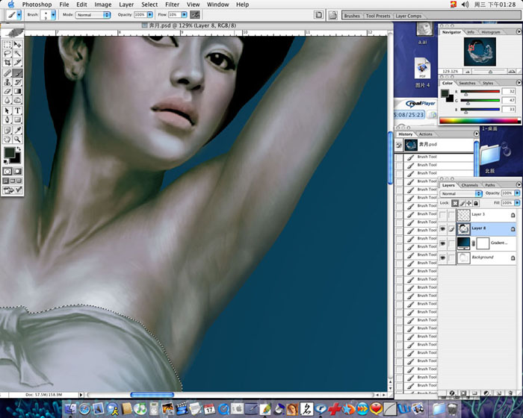The image size is (523, 418).
Task: Select the Pen tool
Action: click(x=7, y=119)
